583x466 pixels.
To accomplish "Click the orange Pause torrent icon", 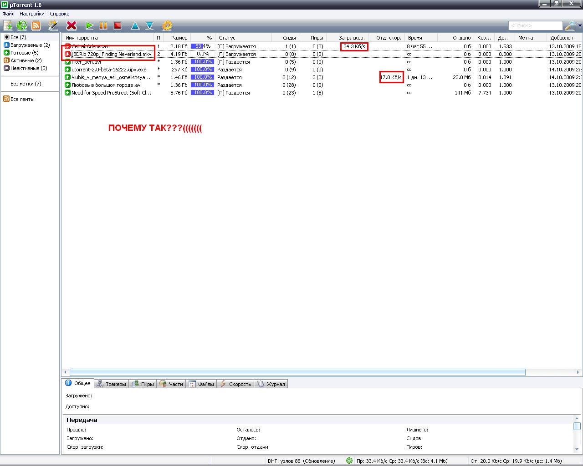I will coord(103,25).
